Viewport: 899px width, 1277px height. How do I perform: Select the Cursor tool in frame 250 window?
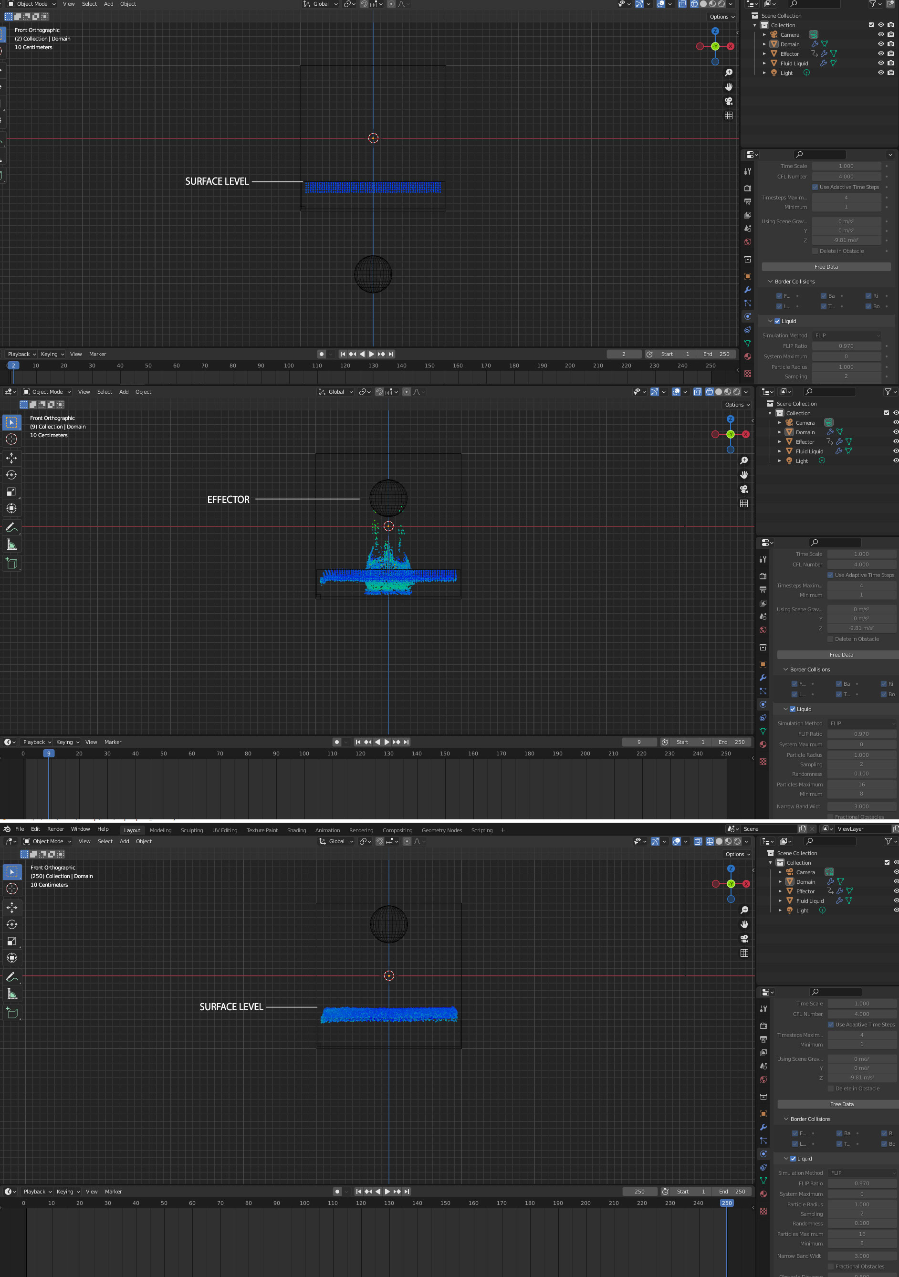point(11,889)
